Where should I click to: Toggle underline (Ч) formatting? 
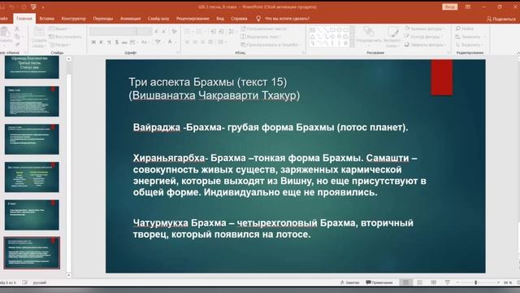[x=109, y=42]
